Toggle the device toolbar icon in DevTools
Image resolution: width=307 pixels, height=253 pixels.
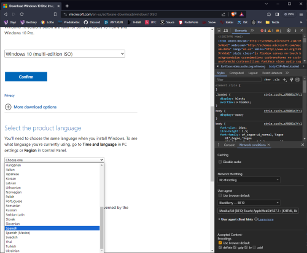(226, 31)
